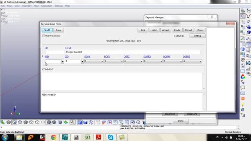Click the blue wireframe box icon
Viewport: 251px width, 141px height.
(91, 122)
